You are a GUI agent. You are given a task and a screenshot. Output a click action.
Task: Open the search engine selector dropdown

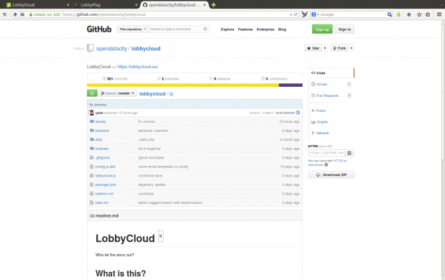pos(315,14)
